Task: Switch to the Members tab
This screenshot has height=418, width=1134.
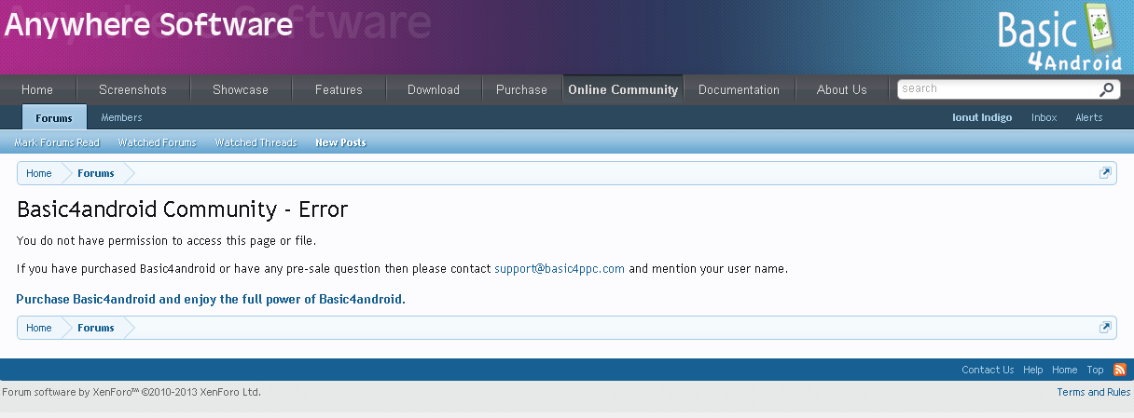Action: point(121,117)
